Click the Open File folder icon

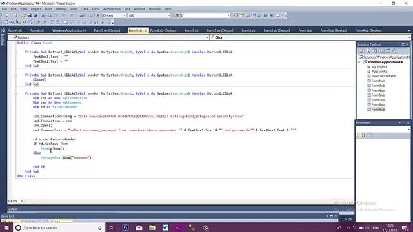pyautogui.click(x=23, y=15)
